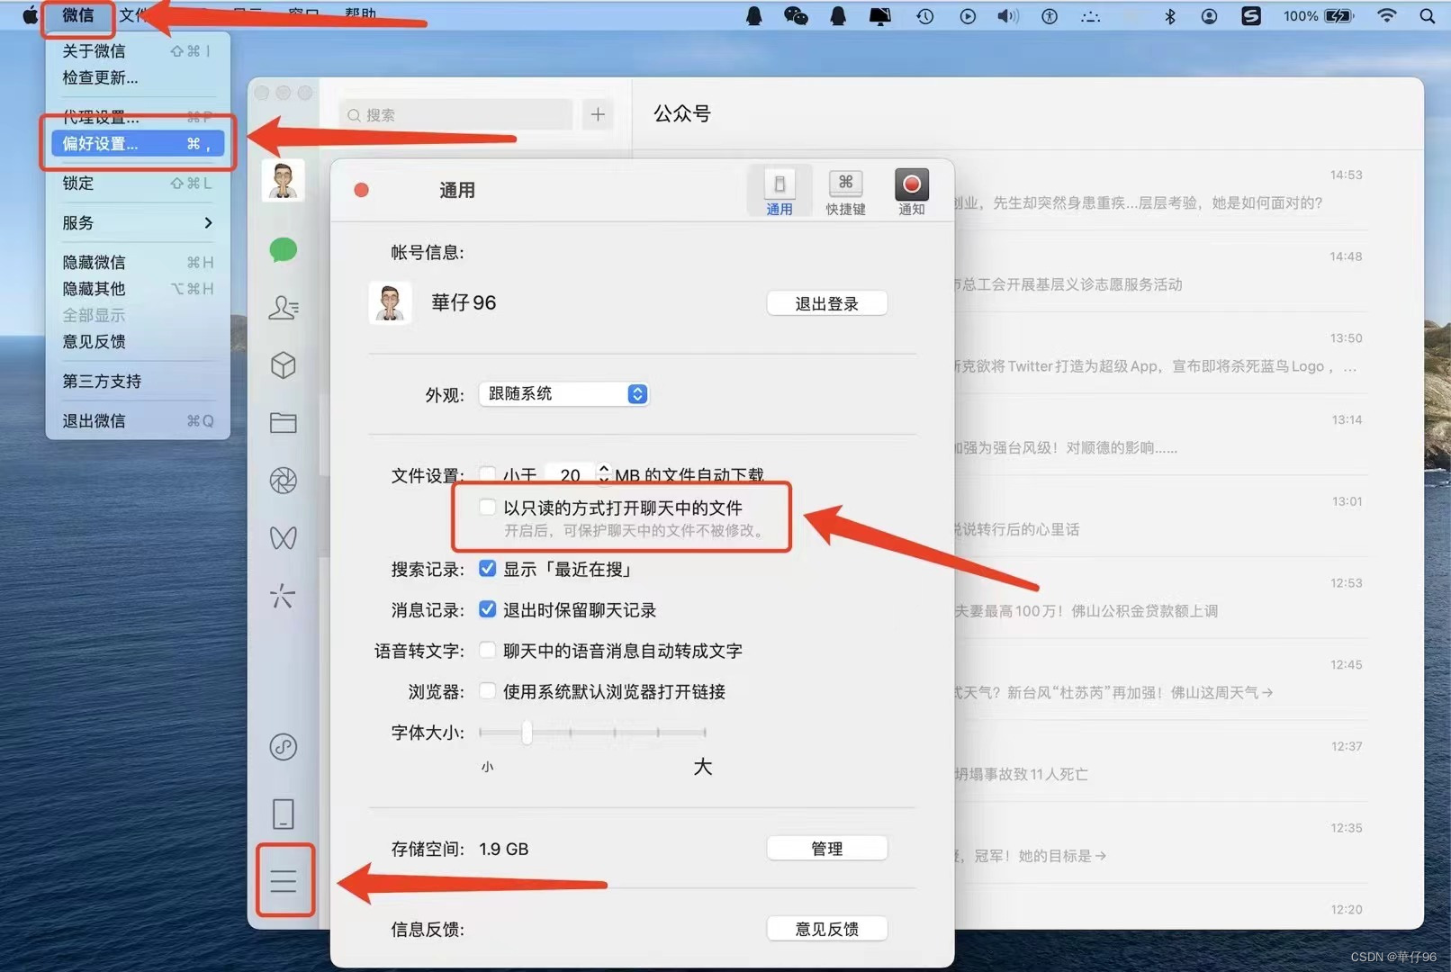Screen dimensions: 1451x972
Task: Open the Sogou input method icon
Action: pos(1251,15)
